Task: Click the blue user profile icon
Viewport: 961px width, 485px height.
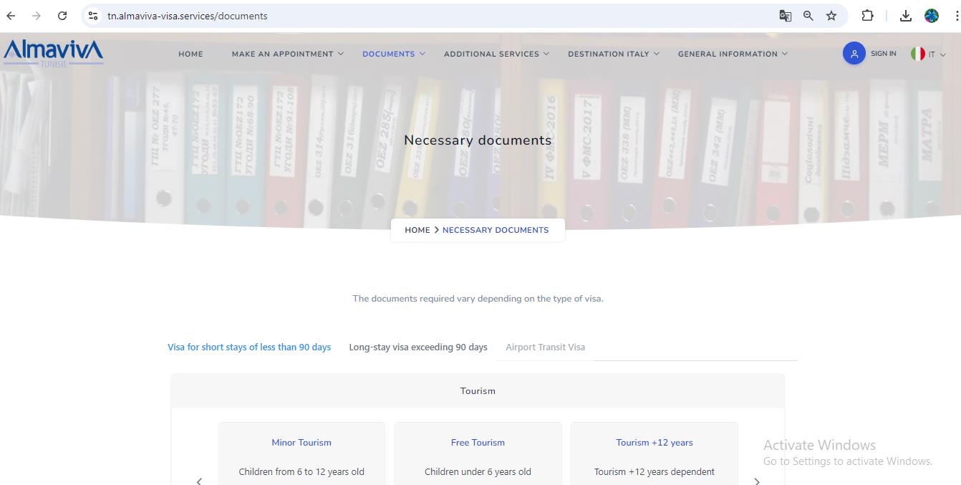Action: tap(854, 54)
